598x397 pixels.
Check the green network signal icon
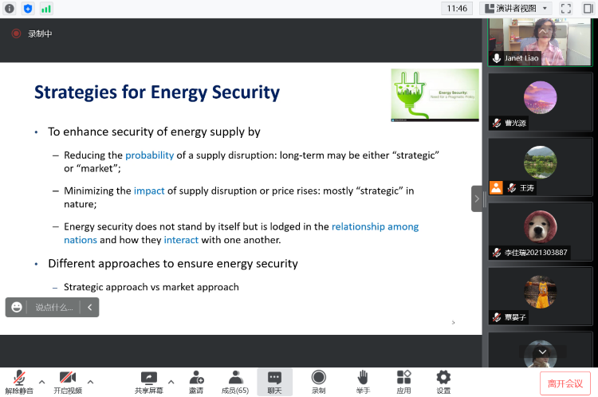click(x=46, y=8)
